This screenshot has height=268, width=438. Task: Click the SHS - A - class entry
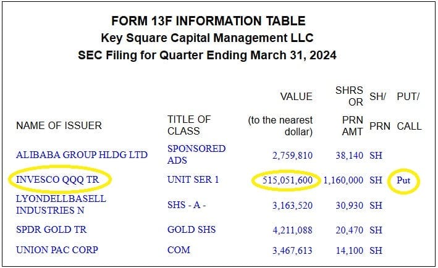(x=187, y=205)
